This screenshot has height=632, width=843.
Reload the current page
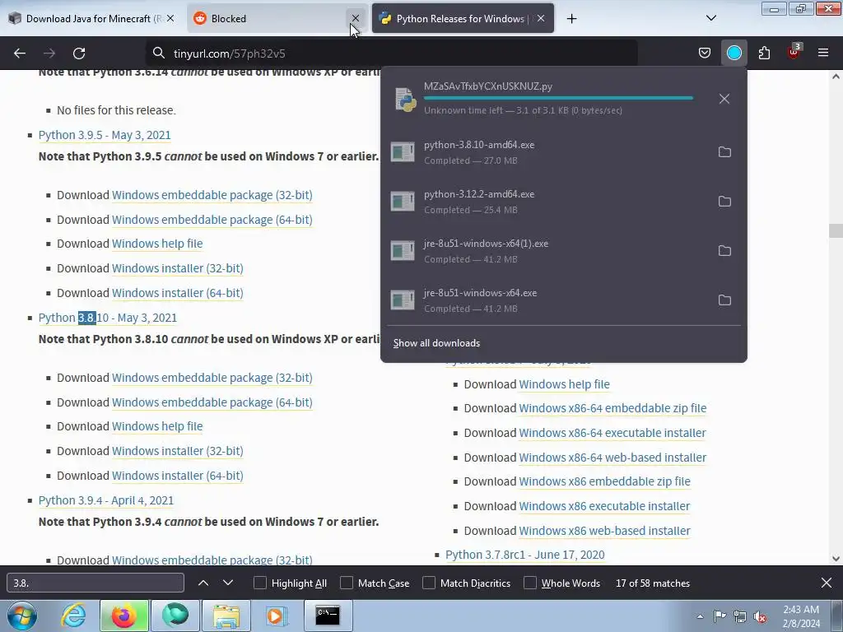79,53
